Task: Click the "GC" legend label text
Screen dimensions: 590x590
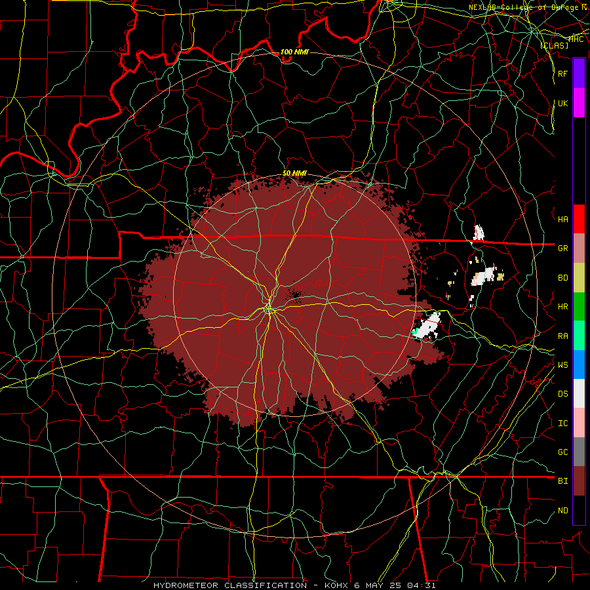Action: (562, 452)
